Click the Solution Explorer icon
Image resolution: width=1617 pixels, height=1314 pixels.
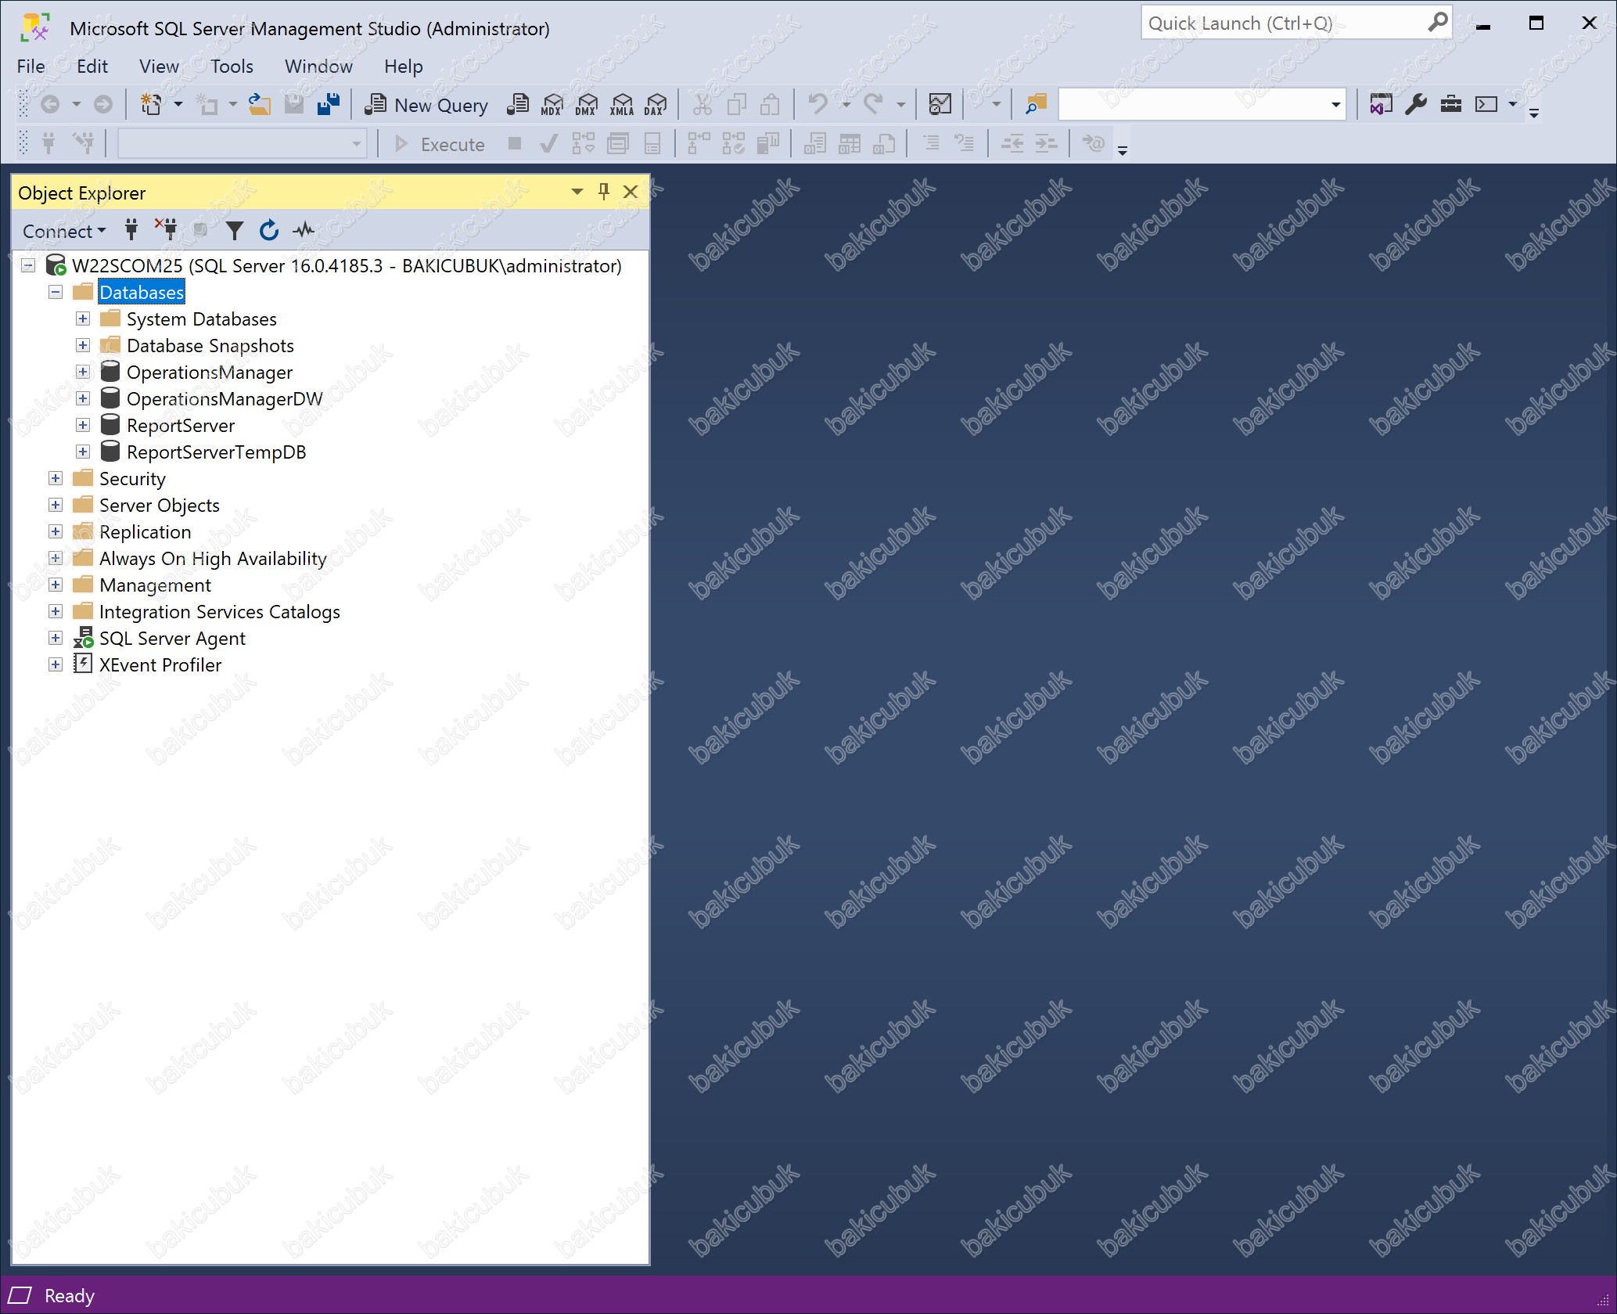pyautogui.click(x=1381, y=104)
